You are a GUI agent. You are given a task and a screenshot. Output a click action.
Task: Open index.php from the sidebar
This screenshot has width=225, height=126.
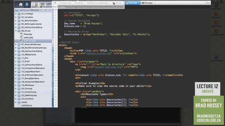28,37
